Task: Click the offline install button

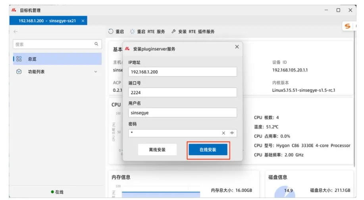Action: click(x=157, y=150)
